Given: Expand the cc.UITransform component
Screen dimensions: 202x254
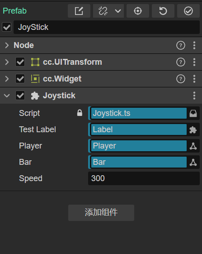Looking at the screenshot, I should [7, 62].
